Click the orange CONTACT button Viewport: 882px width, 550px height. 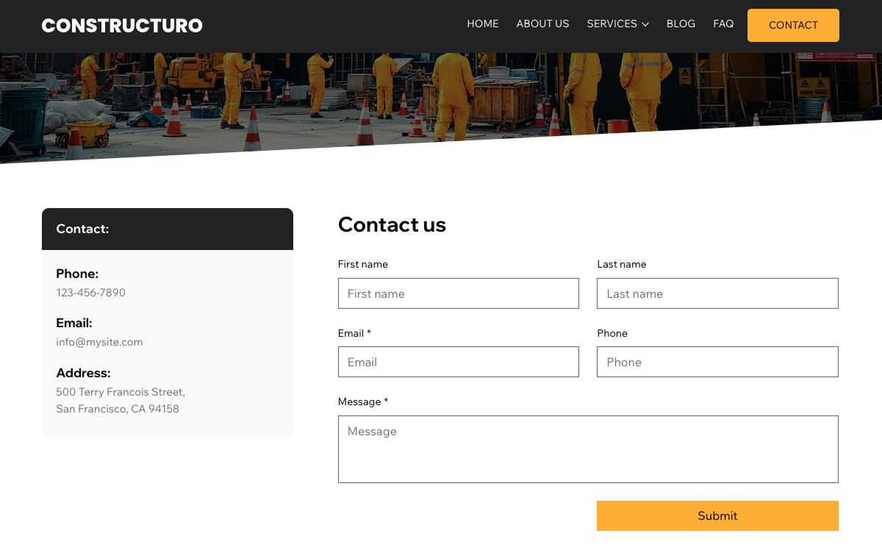793,25
